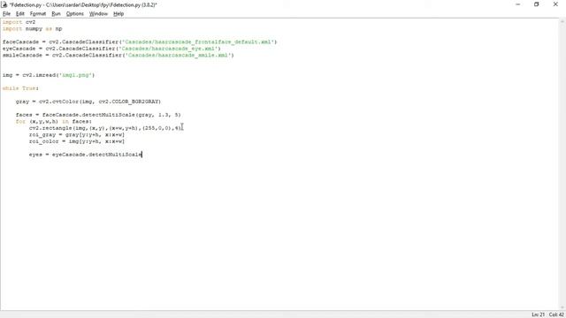The height and width of the screenshot is (318, 566).
Task: Click the haarcascade_smile.xml string
Action: (x=178, y=55)
